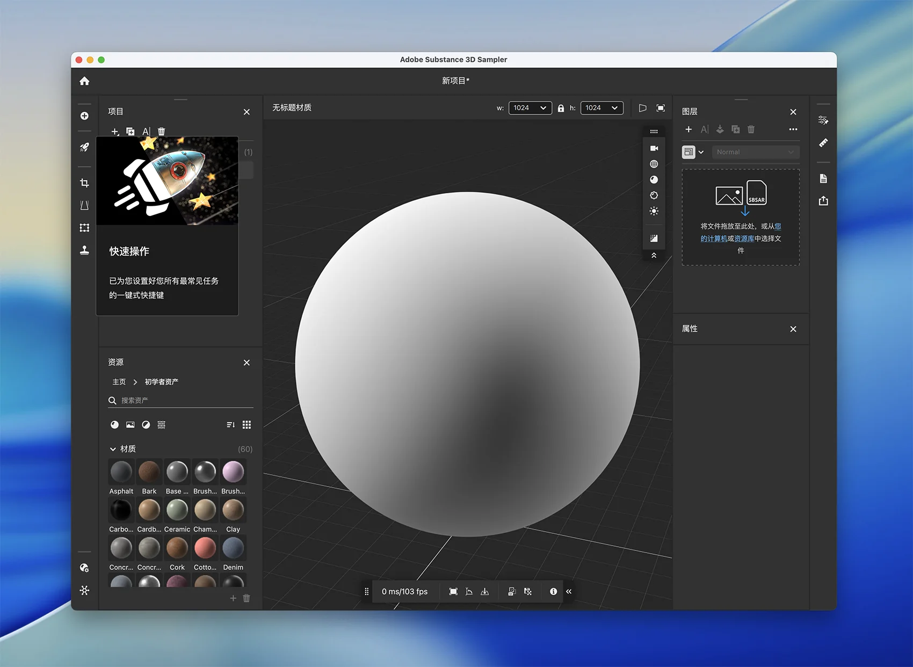Click the 资源库 link in layers panel
Screen dimensions: 913x667
744,238
